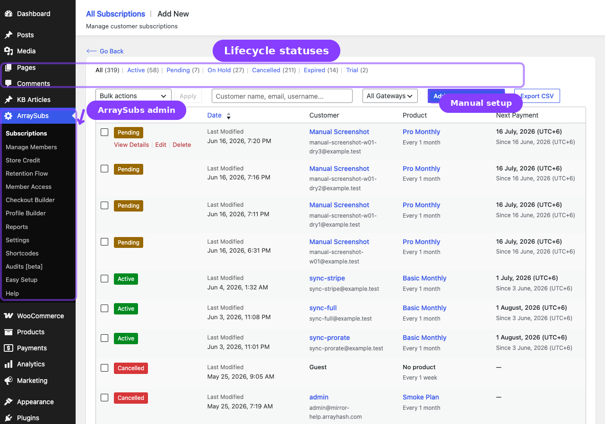Screen dimensions: 605x424
Task: Click the disabled Apply button
Action: 188,96
